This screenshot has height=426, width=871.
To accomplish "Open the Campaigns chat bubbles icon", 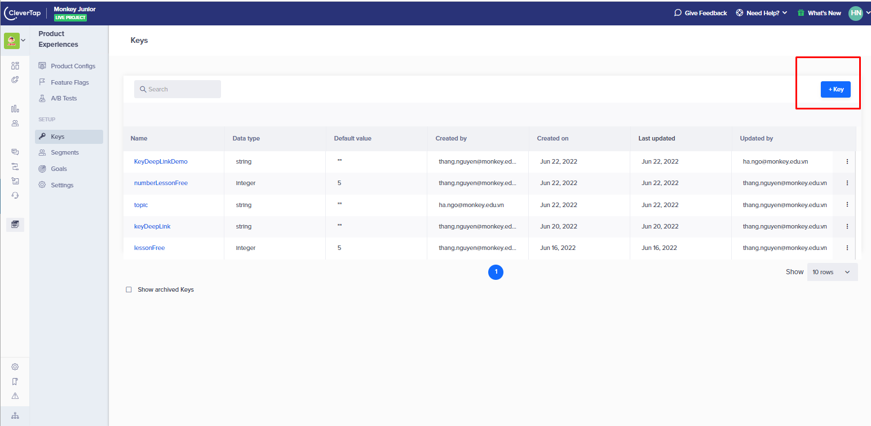I will pyautogui.click(x=15, y=152).
